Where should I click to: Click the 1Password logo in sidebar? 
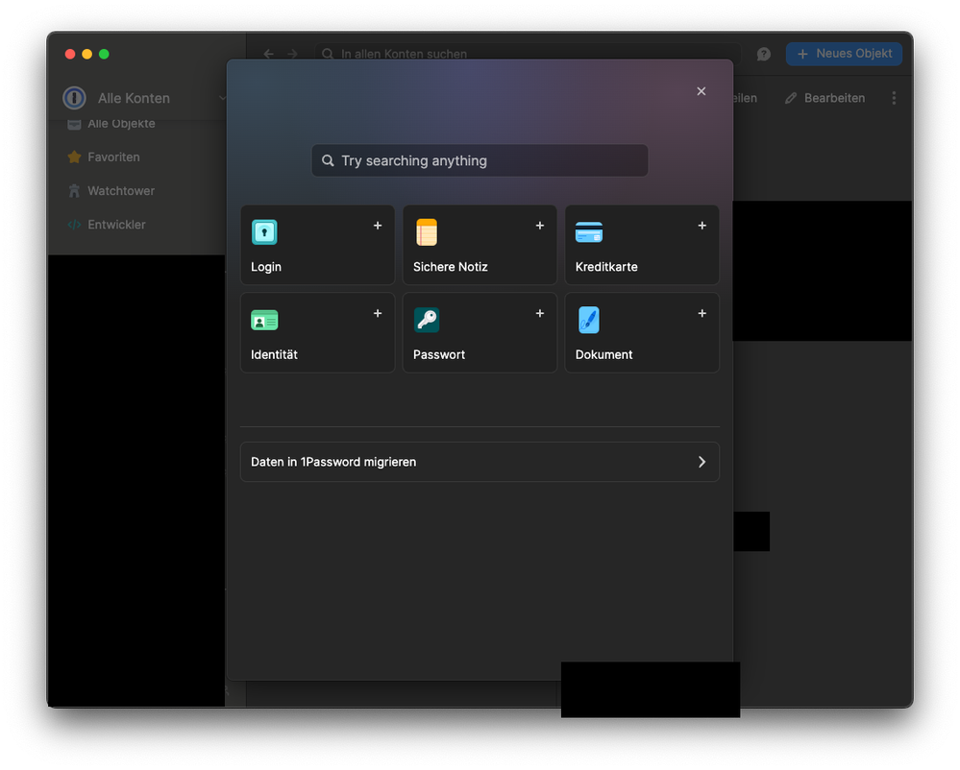click(x=75, y=98)
